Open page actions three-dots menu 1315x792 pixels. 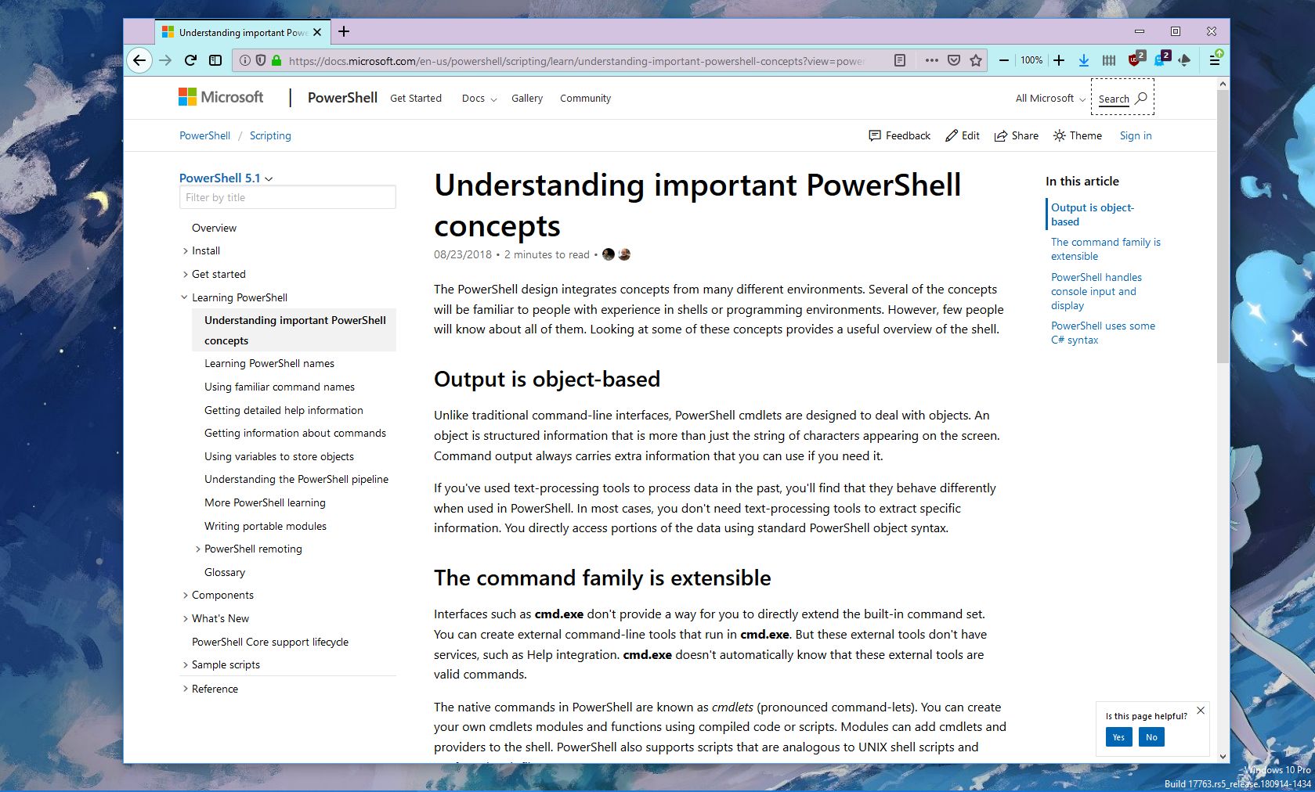tap(931, 60)
